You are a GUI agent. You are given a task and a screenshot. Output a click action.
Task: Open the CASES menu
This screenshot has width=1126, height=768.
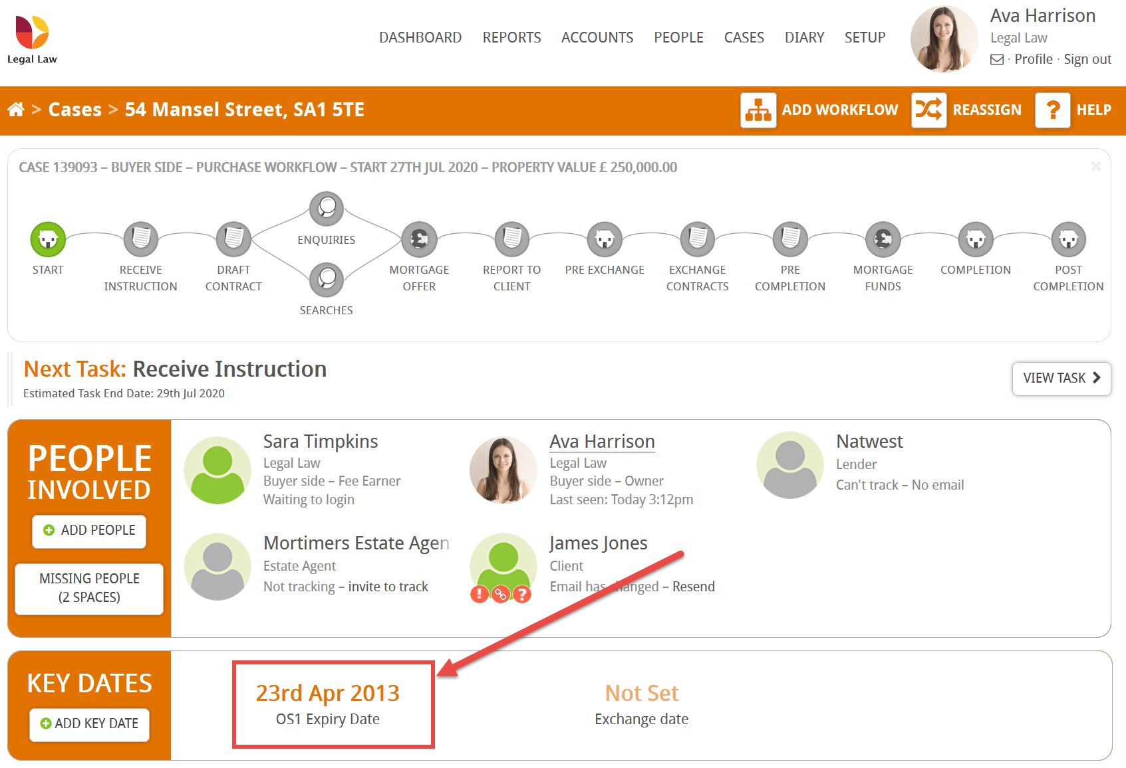(744, 37)
